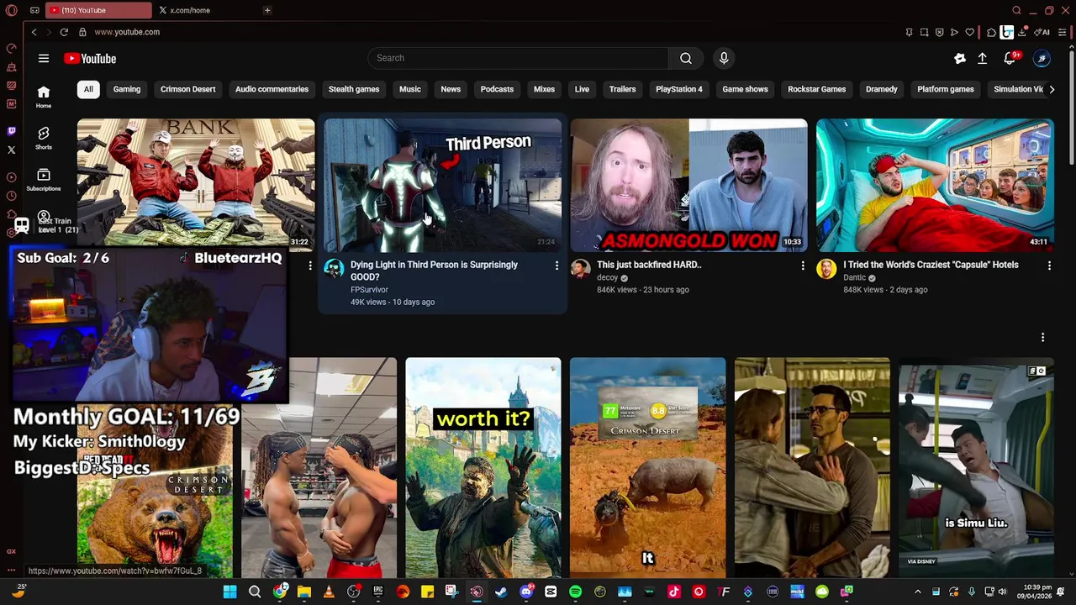Open the Crimson Desert rhino Short thumbnail

tap(647, 467)
